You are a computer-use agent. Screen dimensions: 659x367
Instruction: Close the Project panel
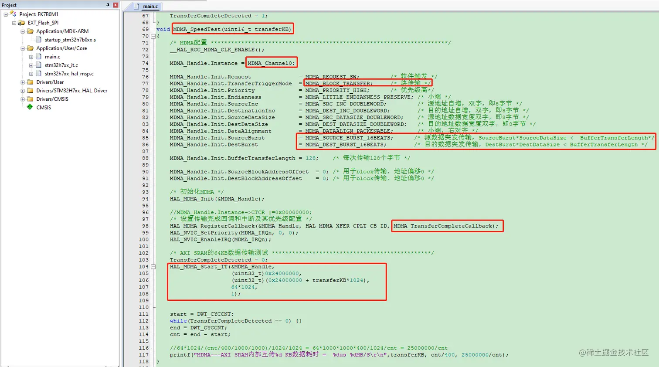click(x=115, y=5)
